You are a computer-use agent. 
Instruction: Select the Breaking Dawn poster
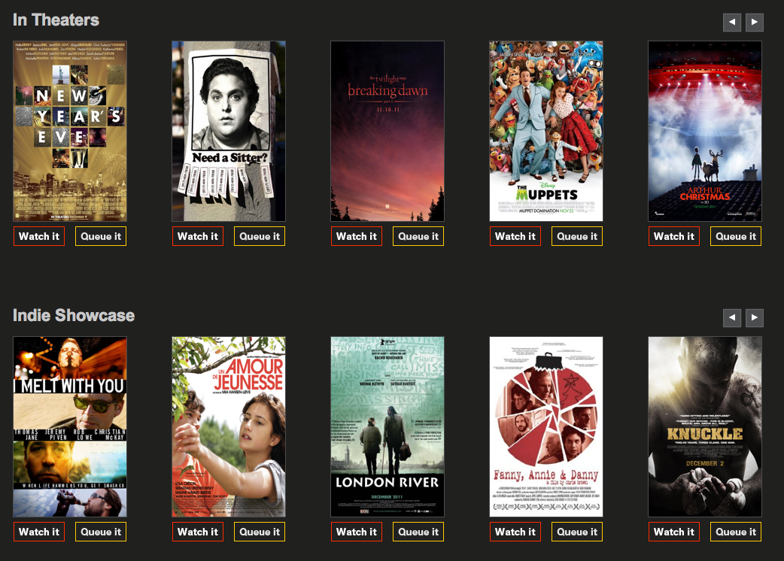click(387, 131)
